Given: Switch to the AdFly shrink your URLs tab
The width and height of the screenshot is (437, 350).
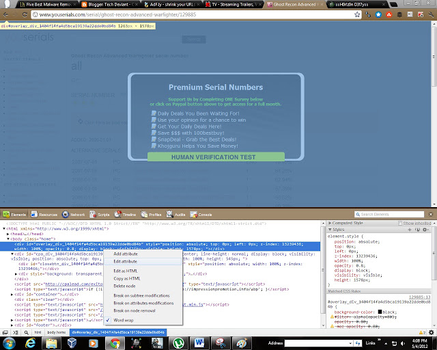Looking at the screenshot, I should coord(171,5).
